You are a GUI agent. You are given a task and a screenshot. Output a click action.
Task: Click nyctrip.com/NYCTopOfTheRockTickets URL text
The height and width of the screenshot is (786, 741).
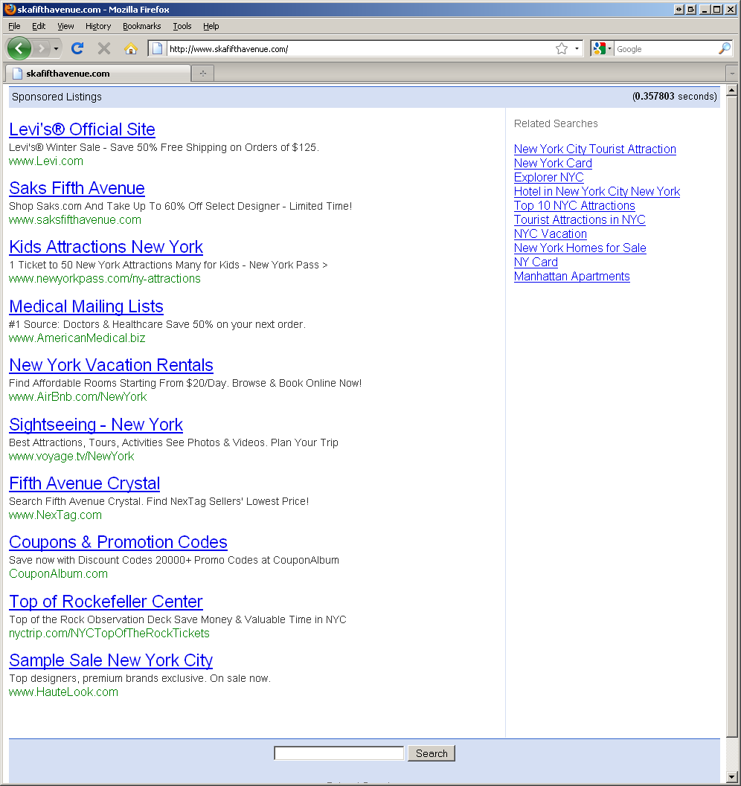tap(109, 633)
